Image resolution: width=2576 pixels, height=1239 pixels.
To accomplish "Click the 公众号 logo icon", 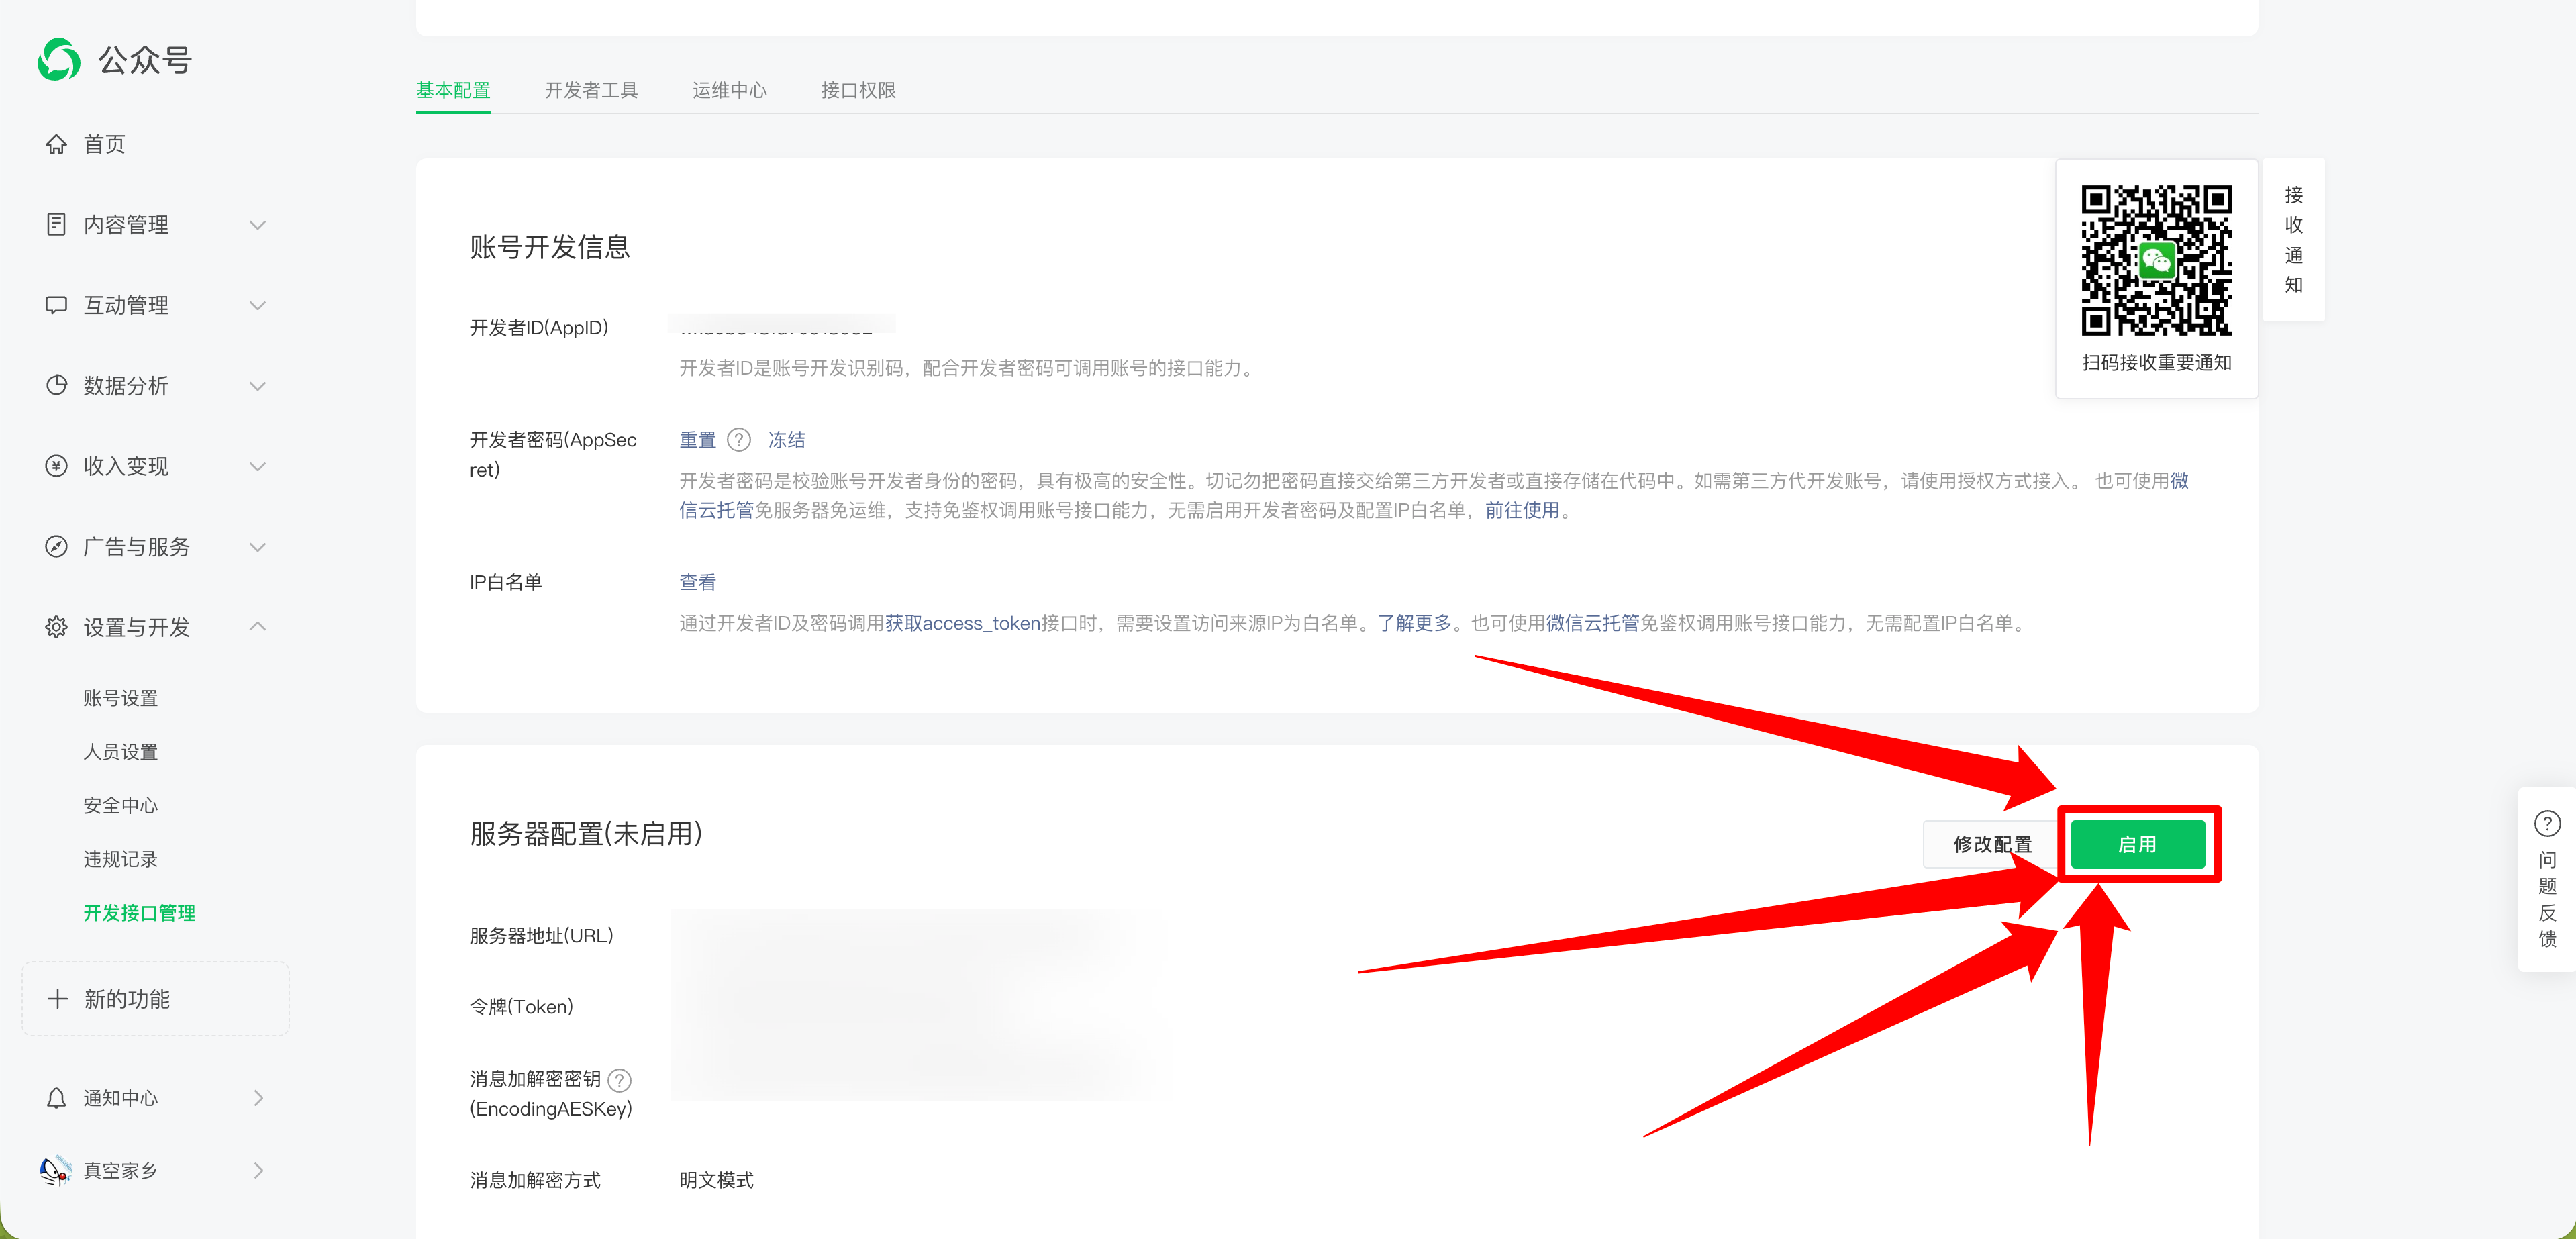I will (59, 60).
